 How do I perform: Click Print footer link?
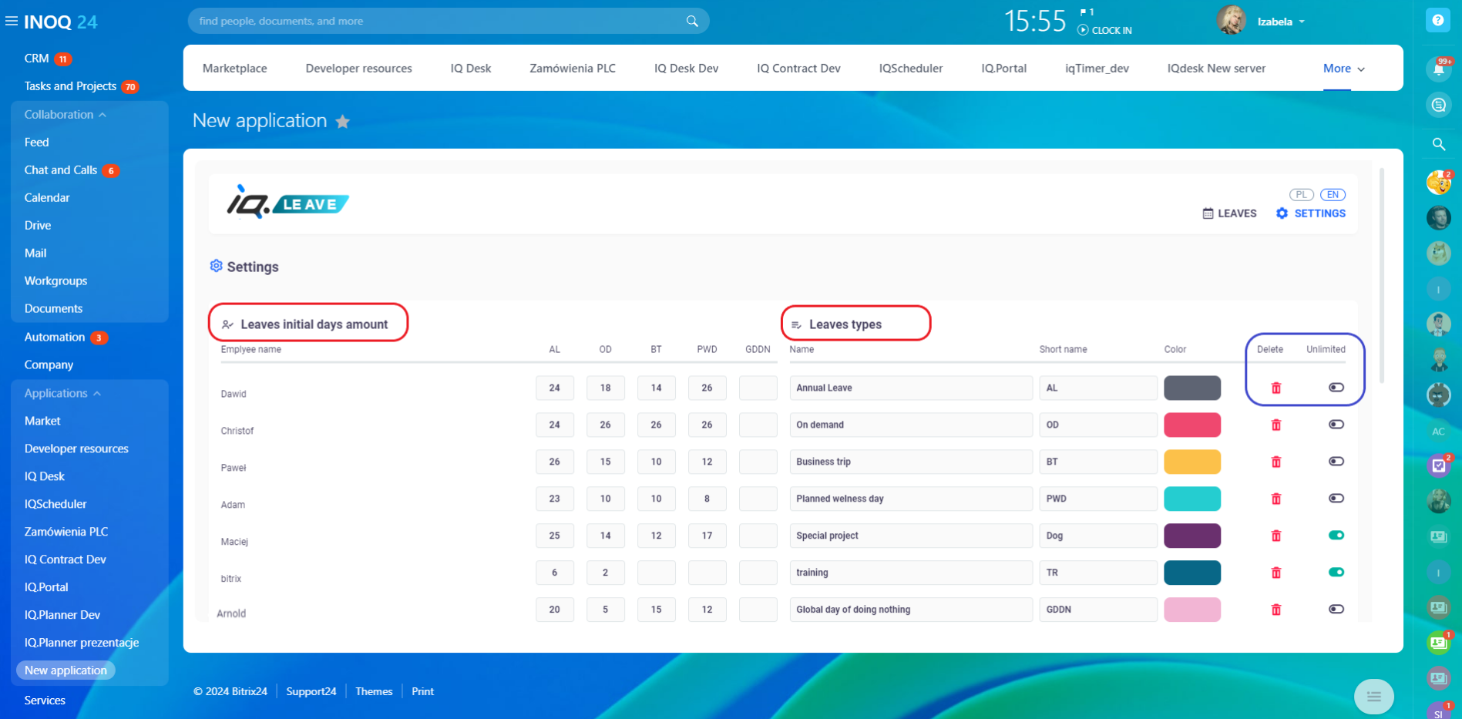(422, 691)
